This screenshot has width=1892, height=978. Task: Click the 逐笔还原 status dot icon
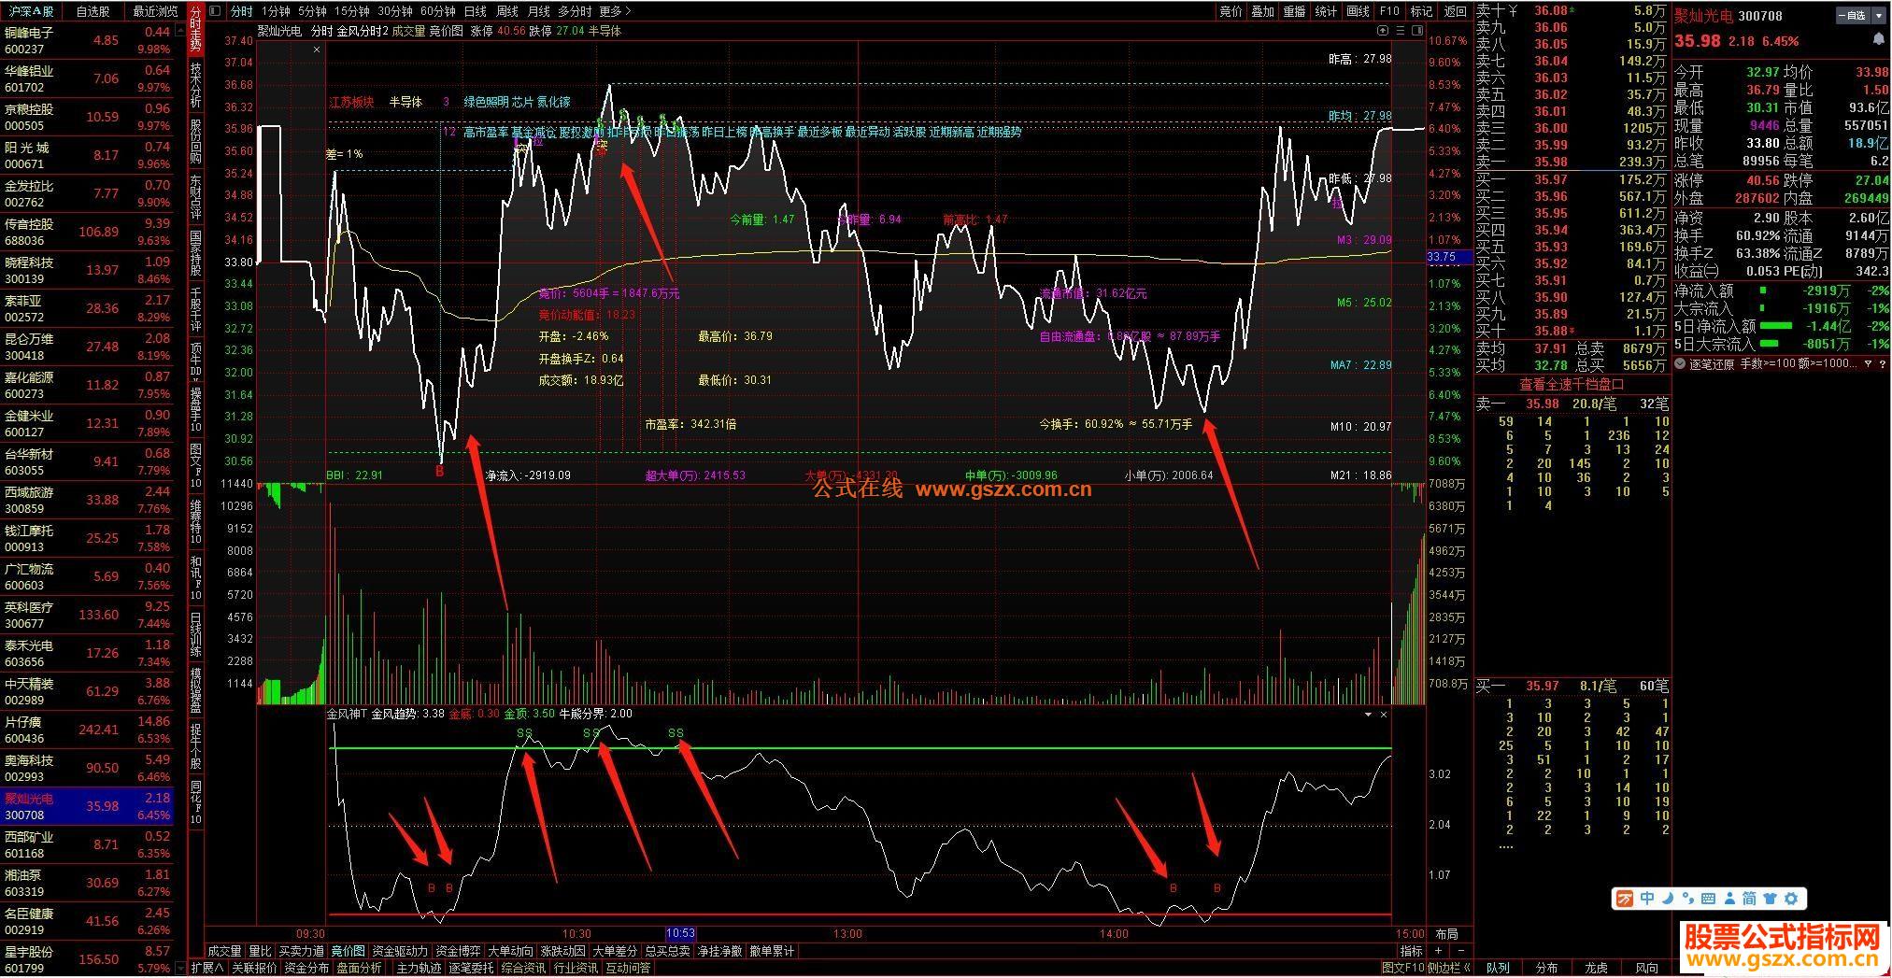1681,364
